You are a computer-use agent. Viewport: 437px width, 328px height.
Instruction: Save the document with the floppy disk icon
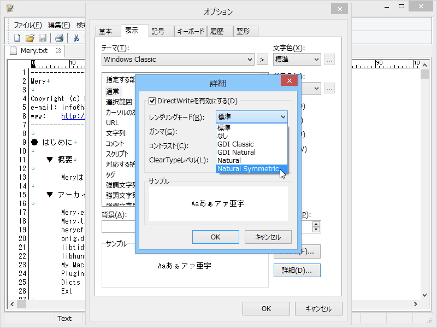pyautogui.click(x=43, y=38)
